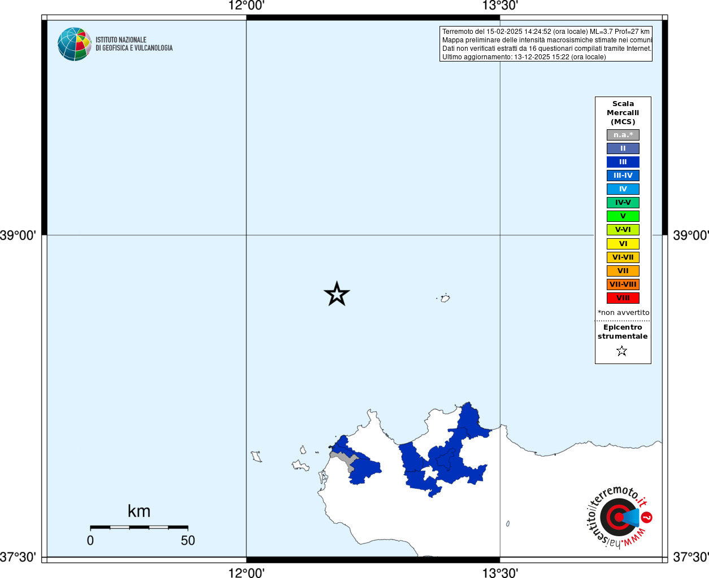Select the VI-VII intensity legend swatch

point(623,257)
